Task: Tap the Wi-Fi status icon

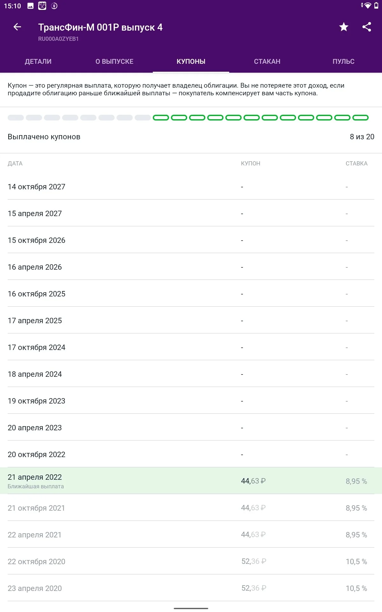Action: [x=367, y=5]
